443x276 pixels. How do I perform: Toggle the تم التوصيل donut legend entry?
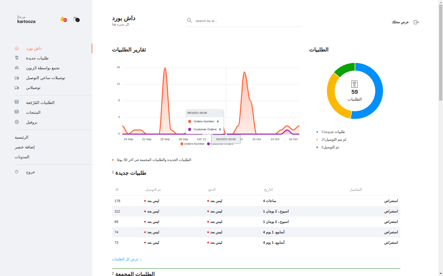[330, 147]
